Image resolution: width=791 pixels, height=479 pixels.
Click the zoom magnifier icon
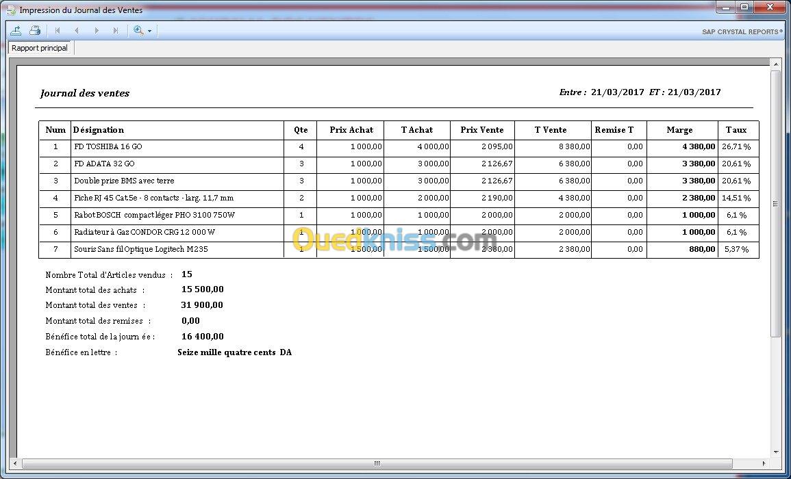tap(138, 31)
